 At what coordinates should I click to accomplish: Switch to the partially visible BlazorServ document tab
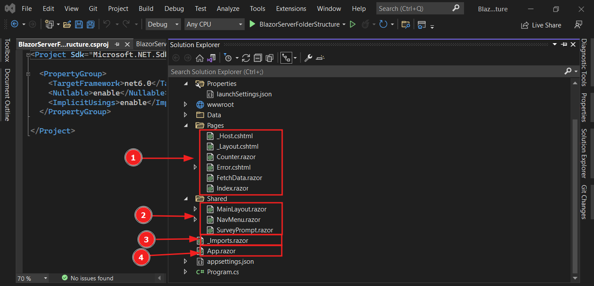pyautogui.click(x=151, y=44)
